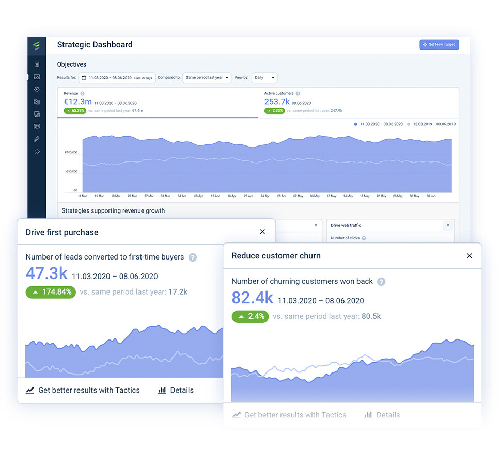Click the chart in Drive first purchase card
The height and width of the screenshot is (454, 500).
pyautogui.click(x=124, y=351)
